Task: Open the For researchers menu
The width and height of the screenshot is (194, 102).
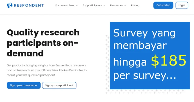Action: click(65, 5)
